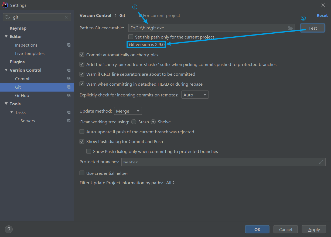
Task: Click the project-level icon beside Servers
Action: [69, 121]
